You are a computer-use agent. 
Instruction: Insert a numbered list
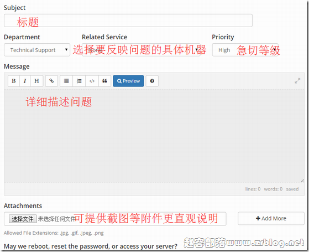point(79,81)
